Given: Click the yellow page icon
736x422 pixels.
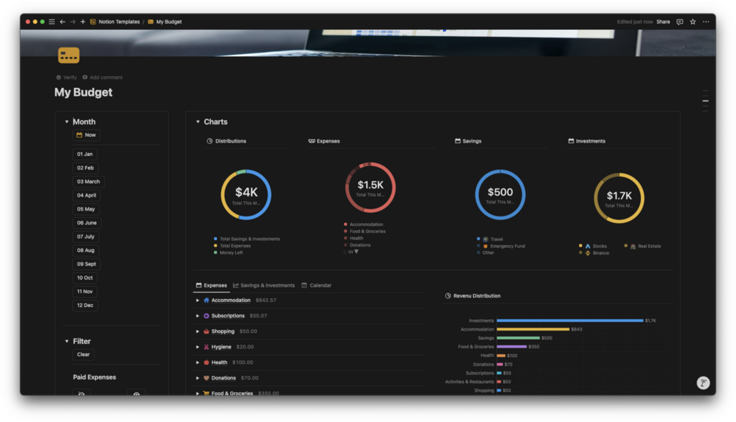Looking at the screenshot, I should [x=69, y=56].
